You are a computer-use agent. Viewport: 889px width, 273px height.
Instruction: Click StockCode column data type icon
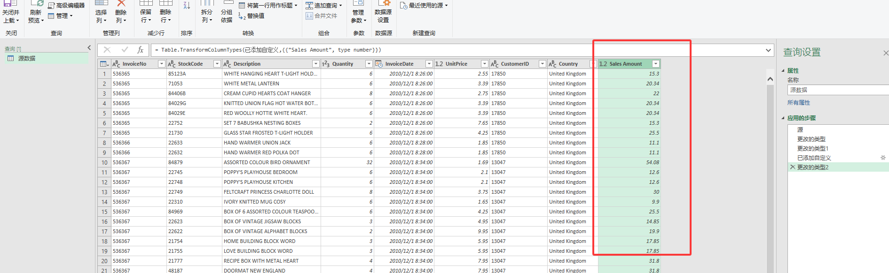(x=172, y=64)
